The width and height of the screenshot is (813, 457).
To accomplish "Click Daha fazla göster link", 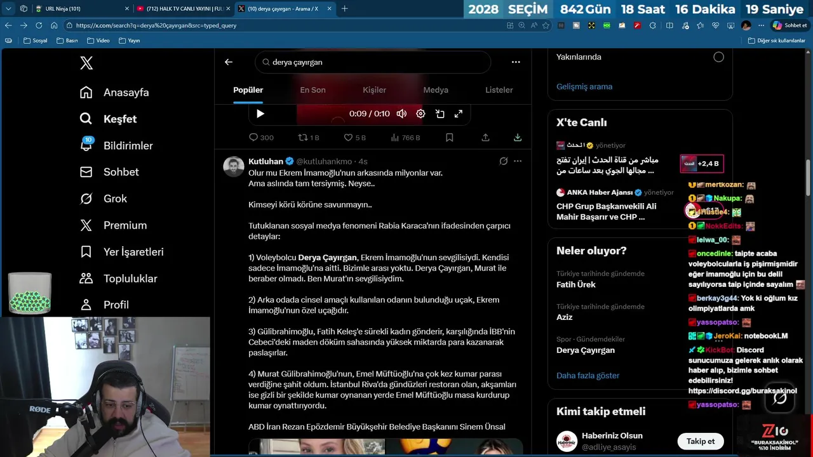I will pyautogui.click(x=588, y=376).
